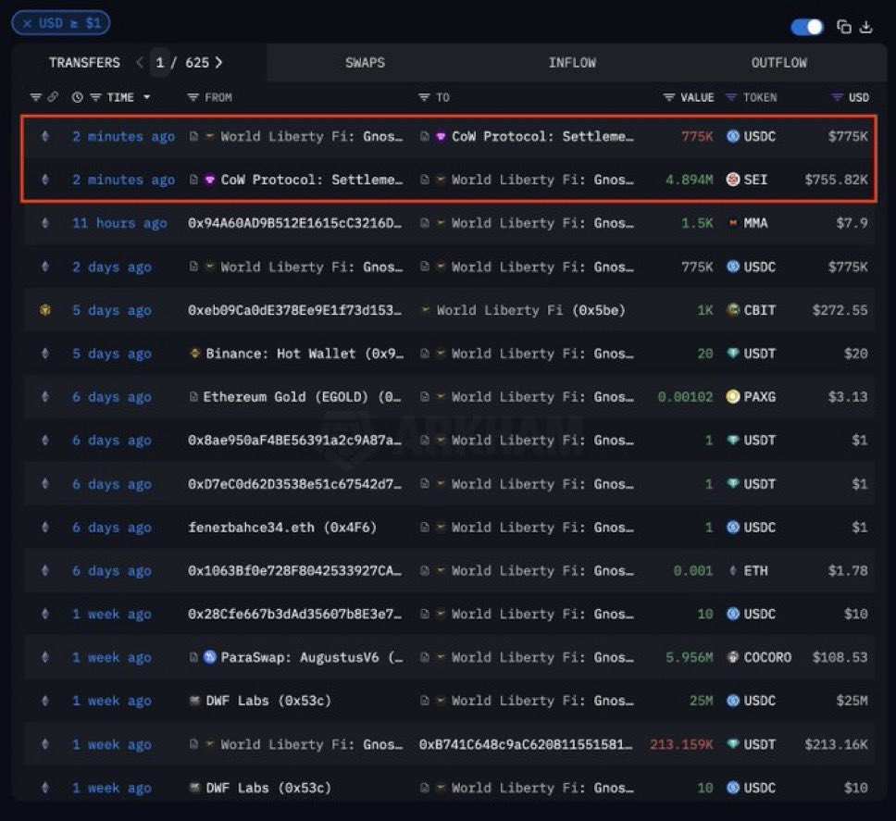Open World Liberty Fi (0x5be) address
896x821 pixels.
[x=531, y=310]
